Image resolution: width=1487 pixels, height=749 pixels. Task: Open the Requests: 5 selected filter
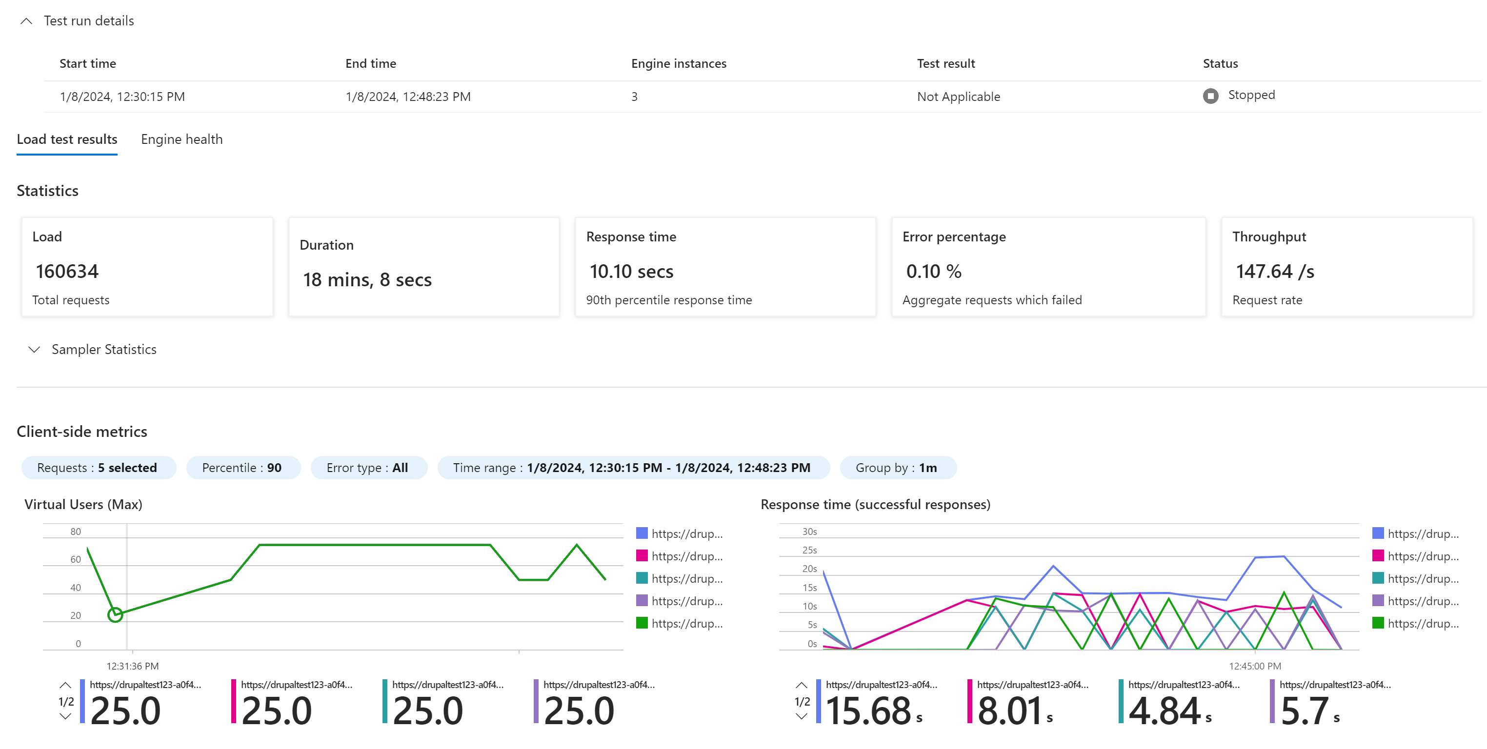coord(98,468)
